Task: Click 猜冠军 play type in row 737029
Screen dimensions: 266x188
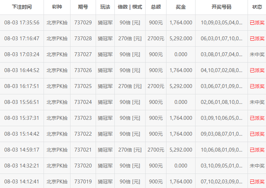Action: click(x=105, y=23)
